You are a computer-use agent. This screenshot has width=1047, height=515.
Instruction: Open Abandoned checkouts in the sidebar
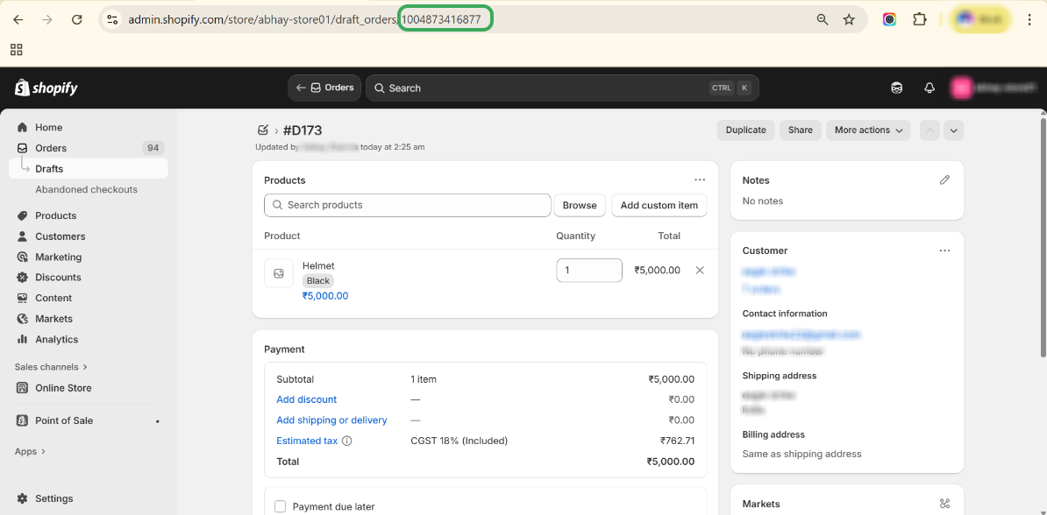coord(86,189)
